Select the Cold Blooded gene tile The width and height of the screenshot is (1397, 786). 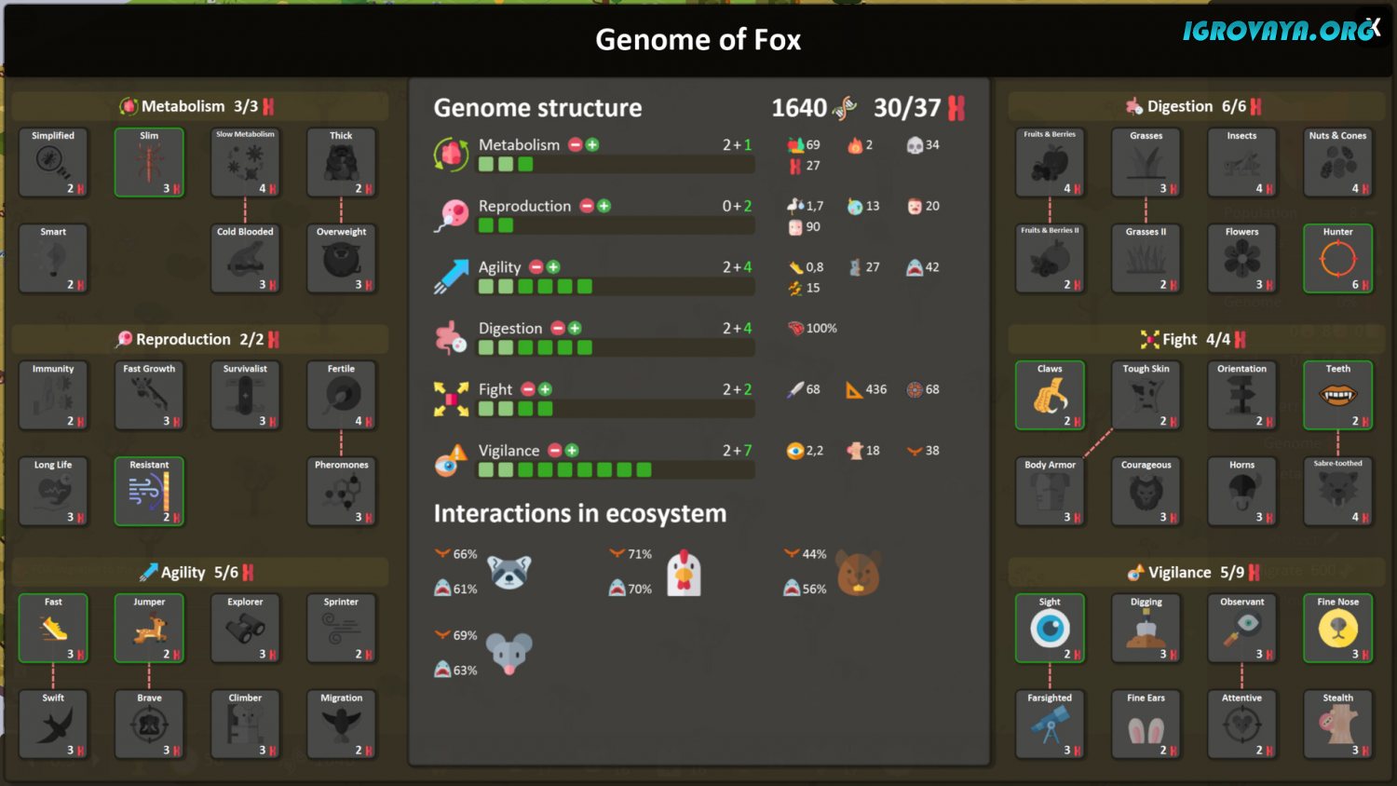point(245,258)
